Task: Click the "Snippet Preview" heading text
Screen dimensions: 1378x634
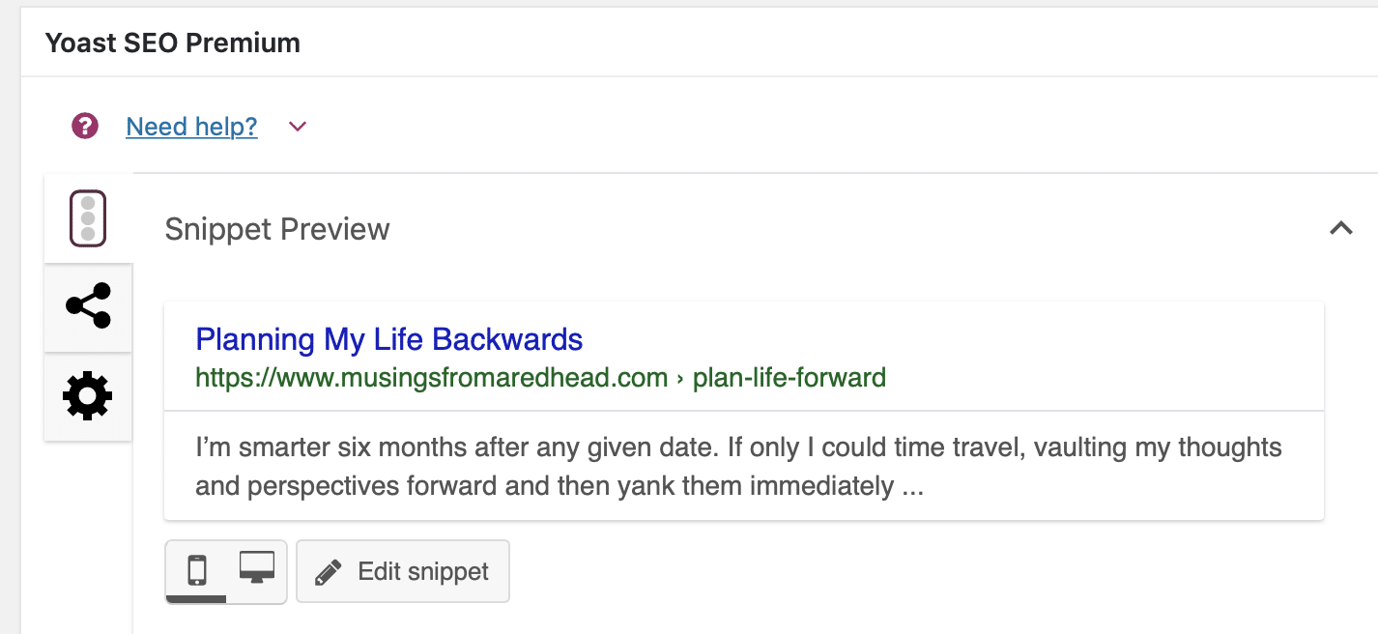Action: pyautogui.click(x=277, y=229)
